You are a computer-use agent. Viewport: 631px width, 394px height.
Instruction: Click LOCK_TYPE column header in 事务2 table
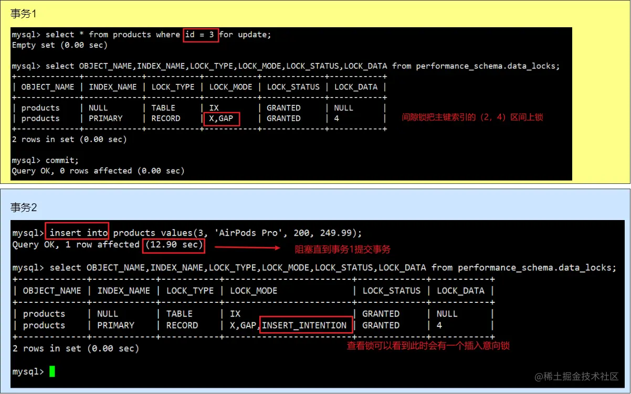[190, 291]
